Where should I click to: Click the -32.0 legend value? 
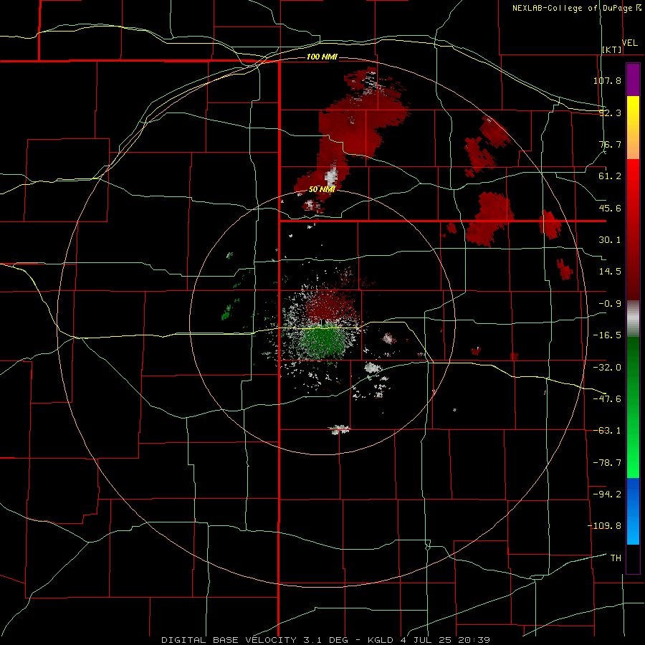coord(607,368)
